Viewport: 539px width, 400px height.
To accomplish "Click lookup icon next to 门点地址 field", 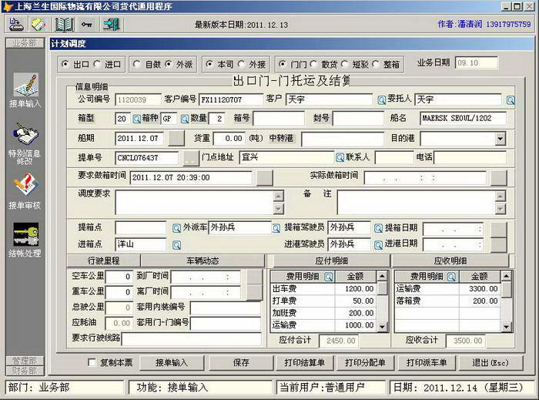I will pos(340,157).
